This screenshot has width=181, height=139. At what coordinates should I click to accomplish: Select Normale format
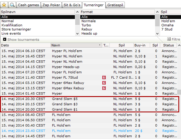click(x=118, y=21)
